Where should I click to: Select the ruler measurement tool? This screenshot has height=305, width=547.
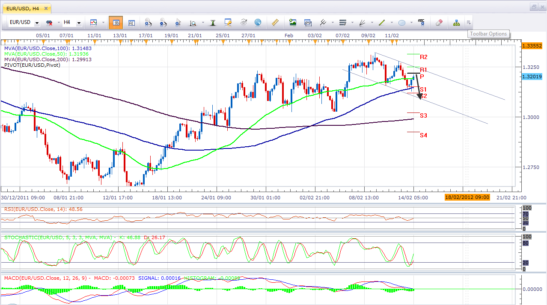click(275, 22)
